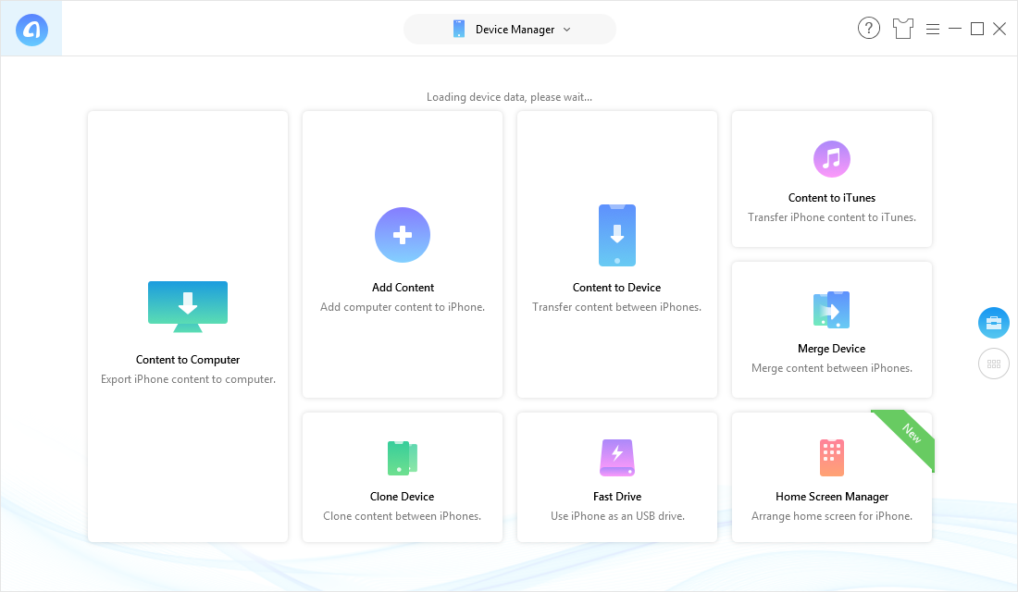Click the Add Content plus icon

[x=403, y=235]
